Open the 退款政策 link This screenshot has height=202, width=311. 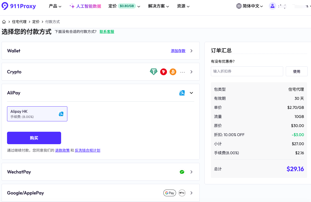coord(62,150)
